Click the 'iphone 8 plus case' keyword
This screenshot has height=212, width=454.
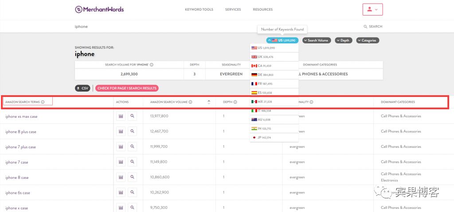[20, 132]
